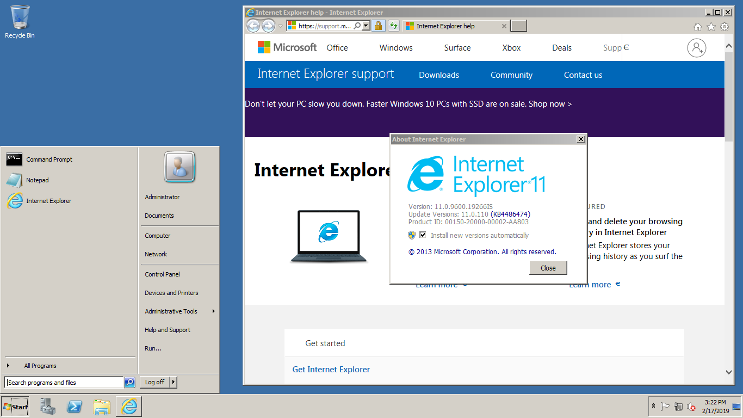Viewport: 743px width, 418px height.
Task: Click the Get Internet Explorer link
Action: (331, 370)
